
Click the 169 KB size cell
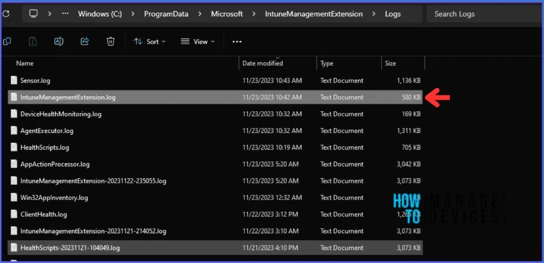[411, 114]
